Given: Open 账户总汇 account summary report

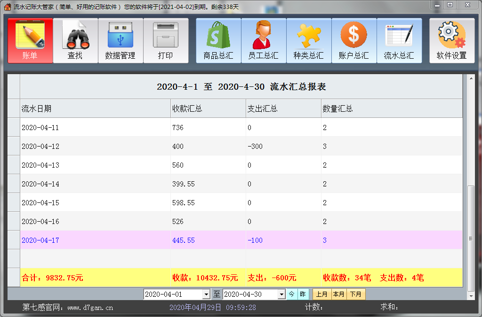Looking at the screenshot, I should point(354,41).
